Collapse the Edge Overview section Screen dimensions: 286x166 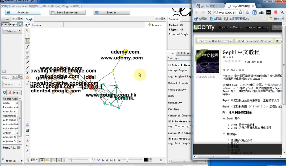pyautogui.click(x=170, y=138)
